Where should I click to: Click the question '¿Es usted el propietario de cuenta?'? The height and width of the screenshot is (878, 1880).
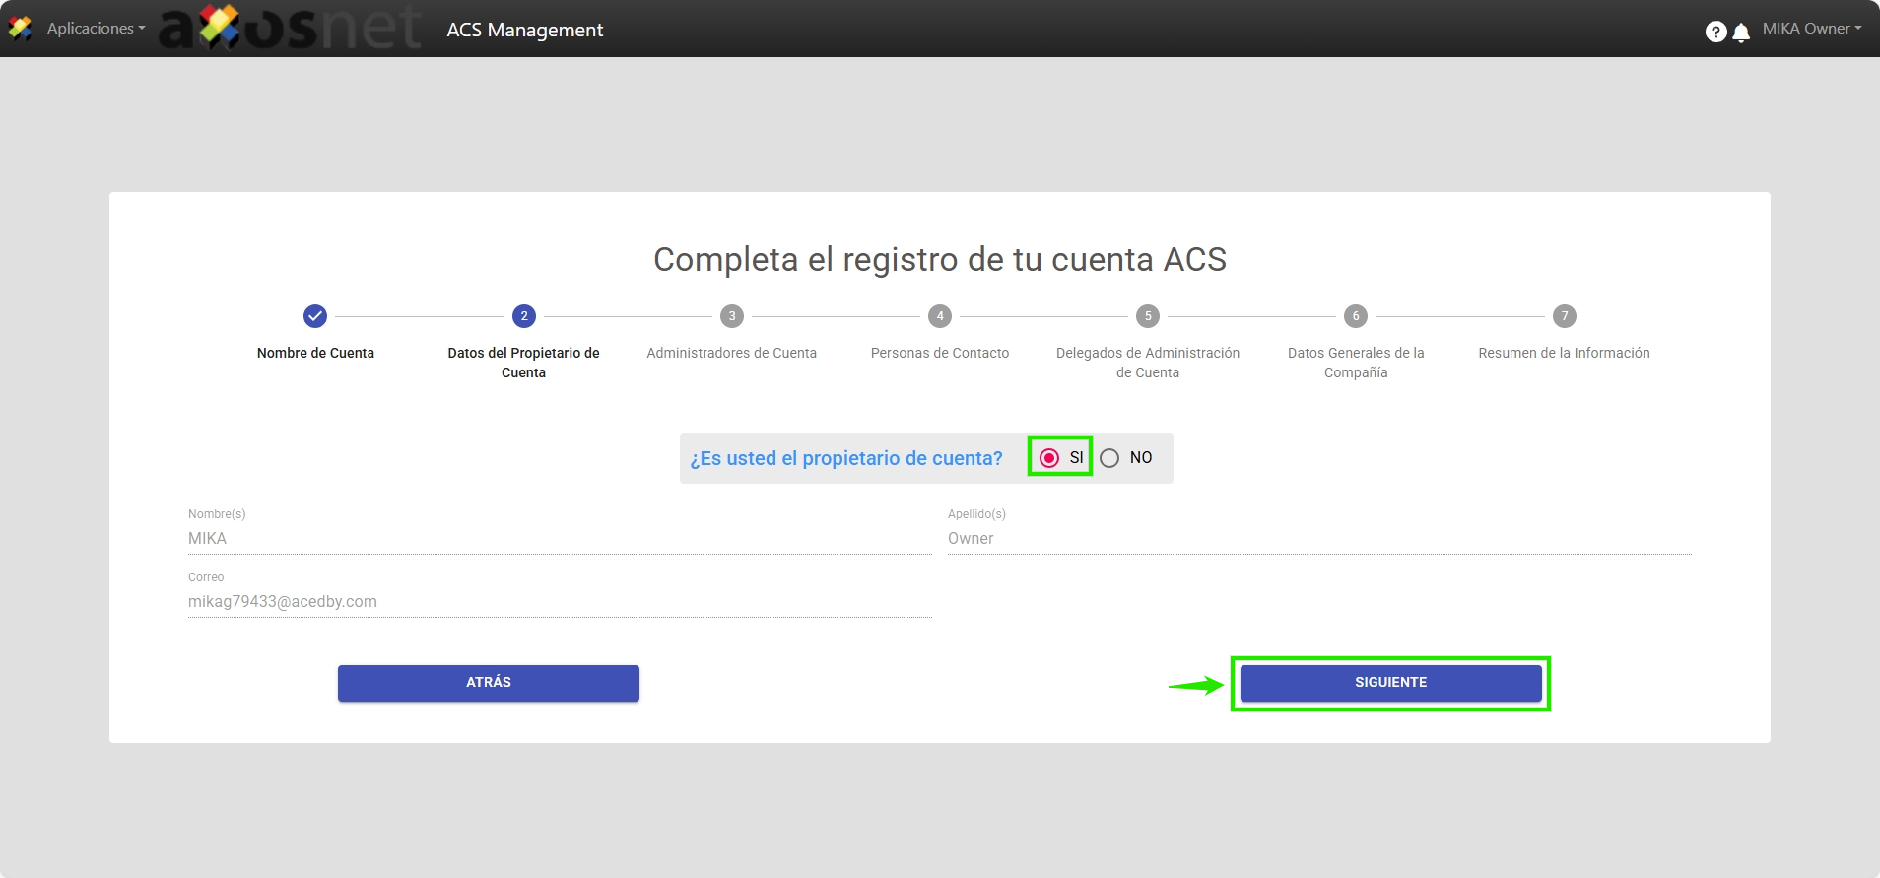click(x=845, y=458)
